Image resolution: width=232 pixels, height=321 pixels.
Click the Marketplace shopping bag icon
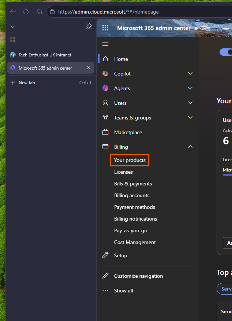click(105, 132)
